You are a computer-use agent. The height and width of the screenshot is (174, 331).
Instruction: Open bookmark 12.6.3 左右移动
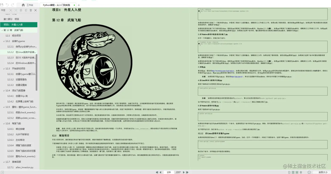(x=16, y=140)
